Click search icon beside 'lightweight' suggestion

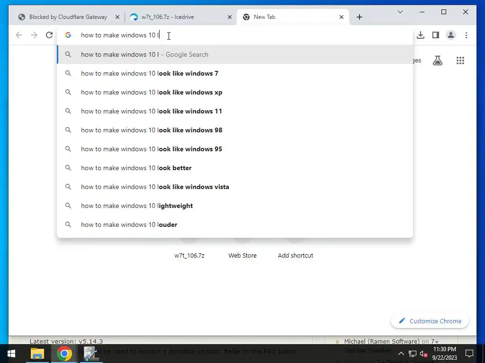[68, 206]
